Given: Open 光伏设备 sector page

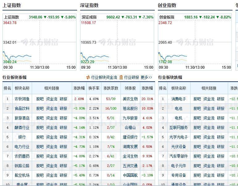Looking at the screenshot, I should click(178, 147).
